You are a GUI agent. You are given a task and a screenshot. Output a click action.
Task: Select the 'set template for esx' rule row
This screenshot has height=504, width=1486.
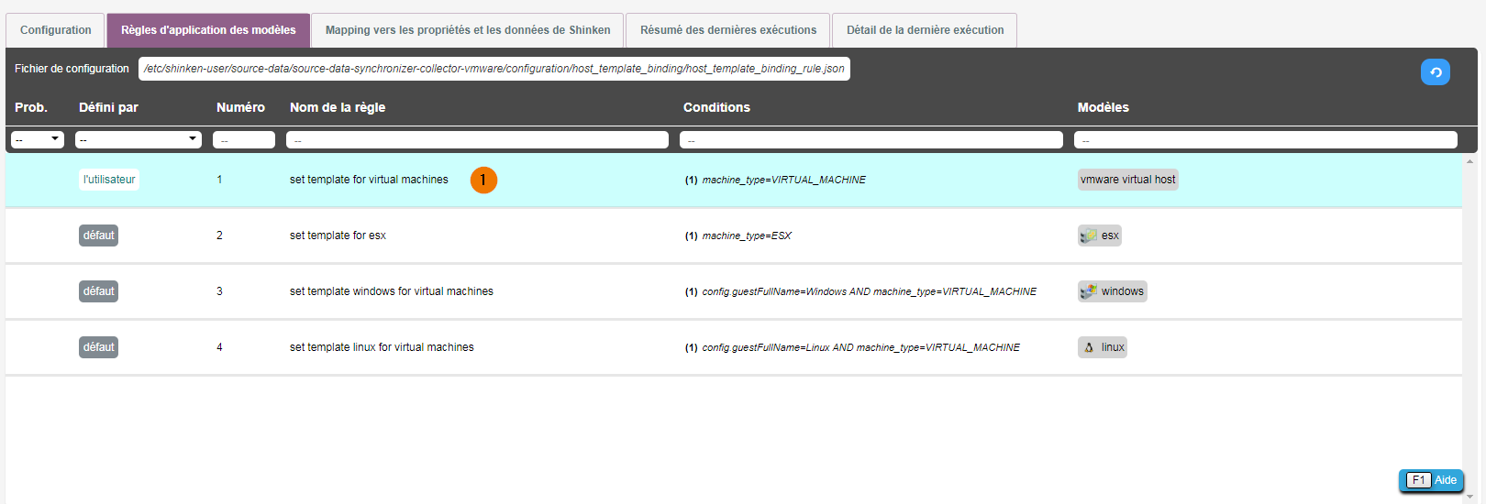(x=338, y=236)
